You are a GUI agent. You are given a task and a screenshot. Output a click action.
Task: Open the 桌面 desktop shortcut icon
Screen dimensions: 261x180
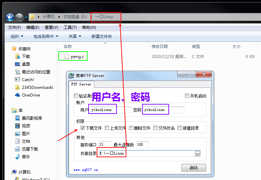pos(18,64)
